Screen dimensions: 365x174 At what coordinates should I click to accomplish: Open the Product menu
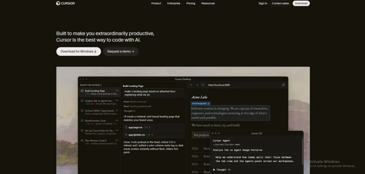(156, 3)
